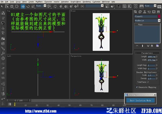Screen dimensions: 162x114
Task: Open the Modifier List dropdown
Action: point(147,21)
